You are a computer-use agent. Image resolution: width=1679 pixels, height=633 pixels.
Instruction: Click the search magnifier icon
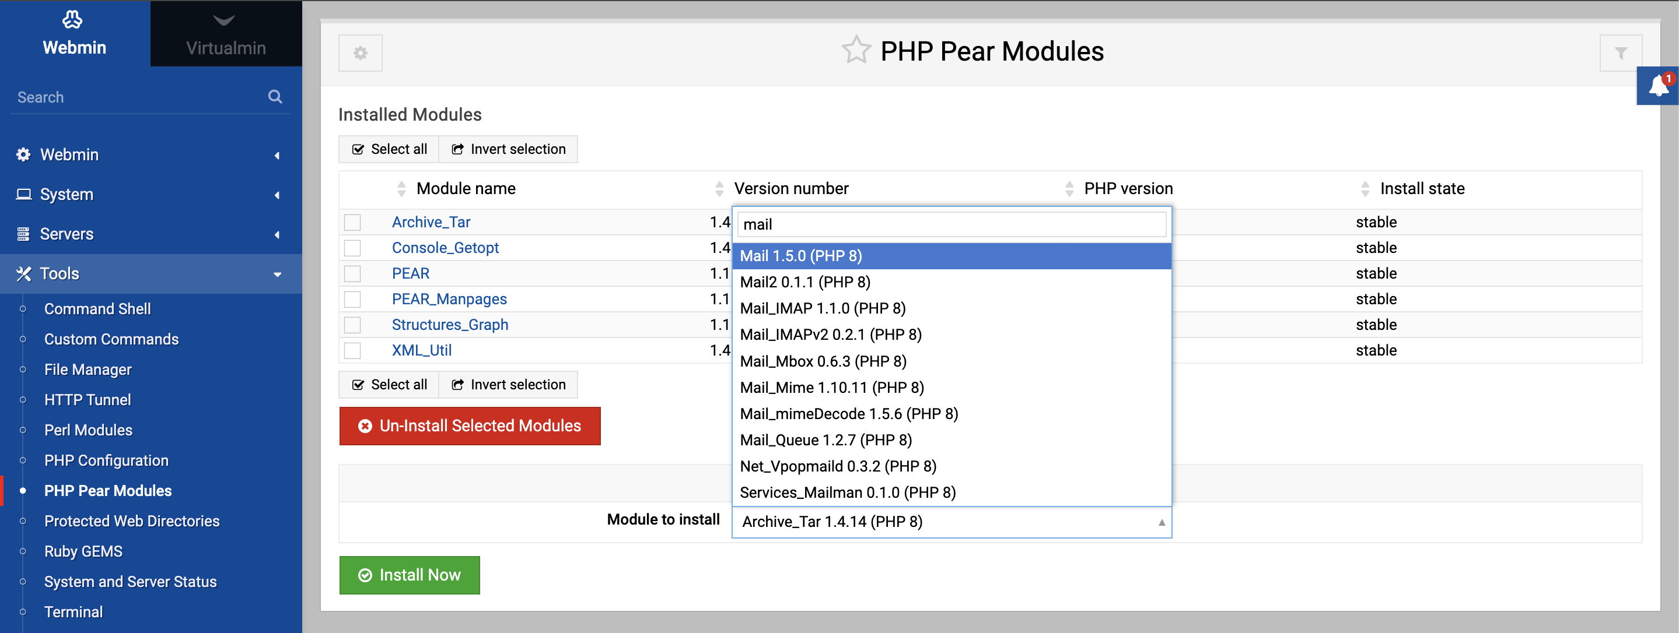click(x=275, y=96)
